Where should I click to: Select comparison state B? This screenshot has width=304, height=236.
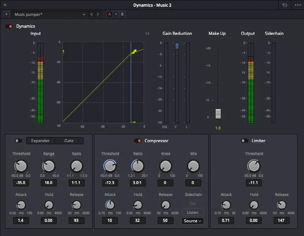click(x=122, y=14)
